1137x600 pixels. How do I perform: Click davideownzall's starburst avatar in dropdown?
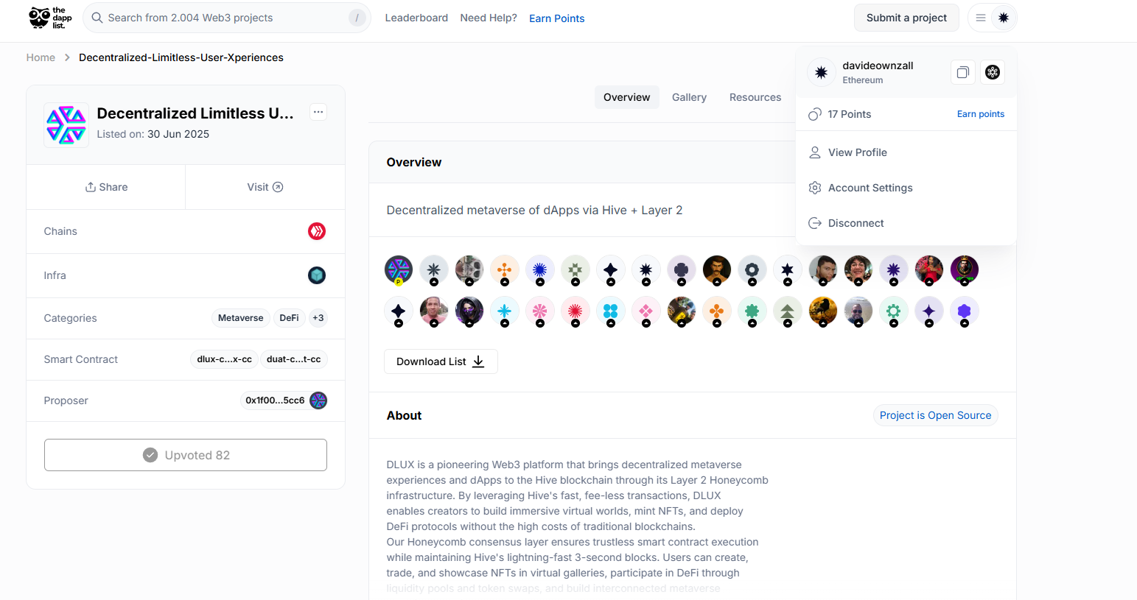[821, 72]
